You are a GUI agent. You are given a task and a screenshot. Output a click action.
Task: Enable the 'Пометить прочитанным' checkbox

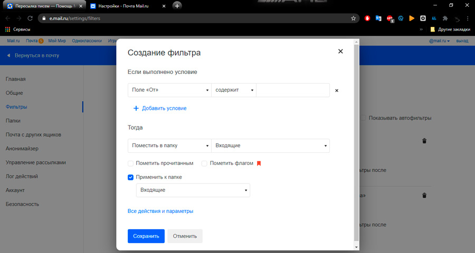click(131, 163)
